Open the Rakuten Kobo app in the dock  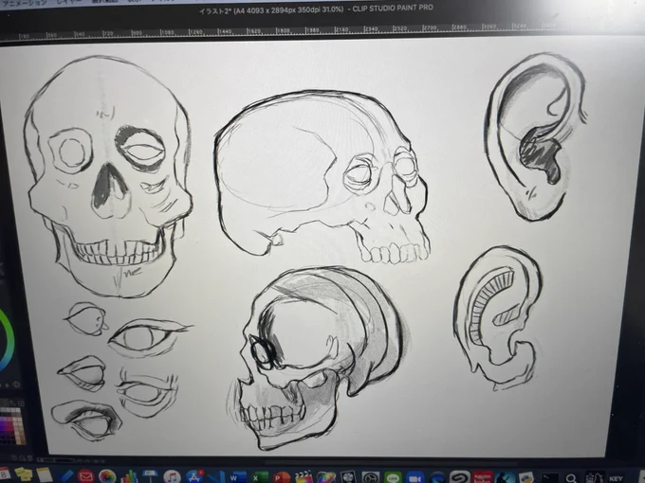coord(482,477)
